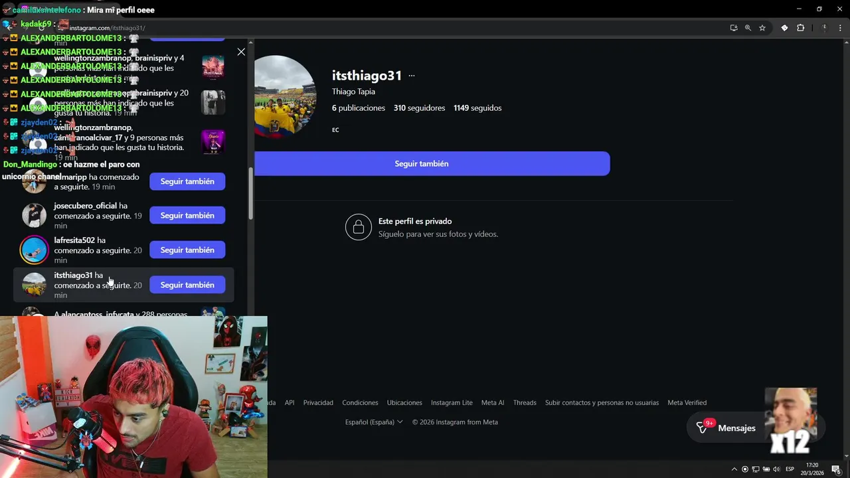Click the notifications panel scrollbar

pos(251,193)
